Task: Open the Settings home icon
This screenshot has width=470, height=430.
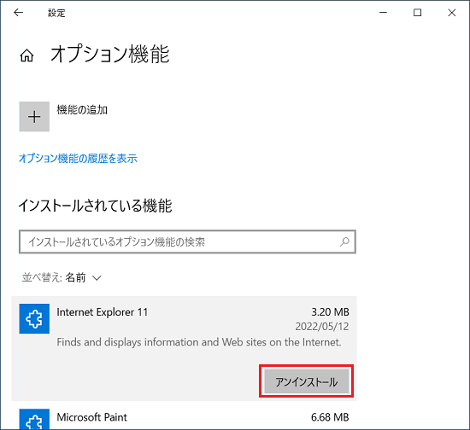Action: point(26,55)
